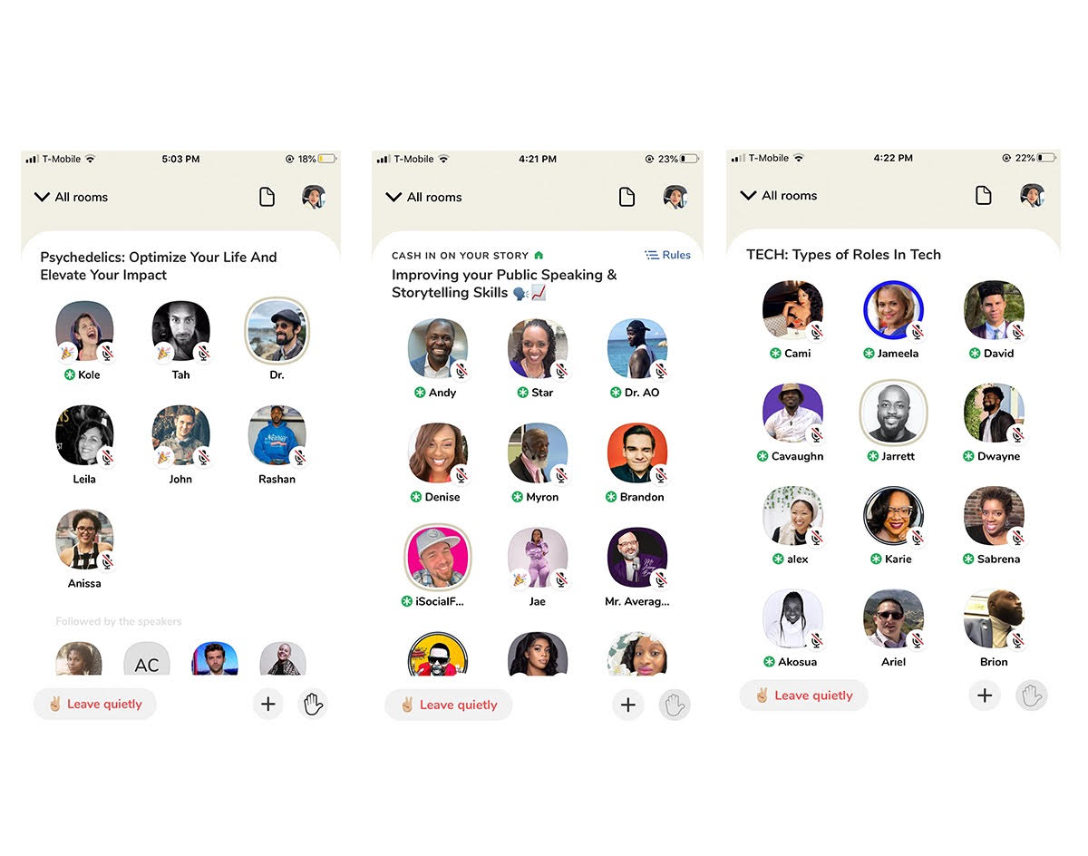The height and width of the screenshot is (856, 1088).
Task: Open the AC initials listener avatar
Action: (146, 659)
